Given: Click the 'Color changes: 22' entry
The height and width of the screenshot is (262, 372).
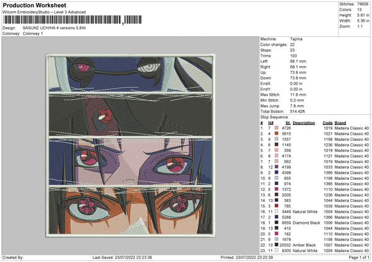Looking at the screenshot, I should (278, 44).
